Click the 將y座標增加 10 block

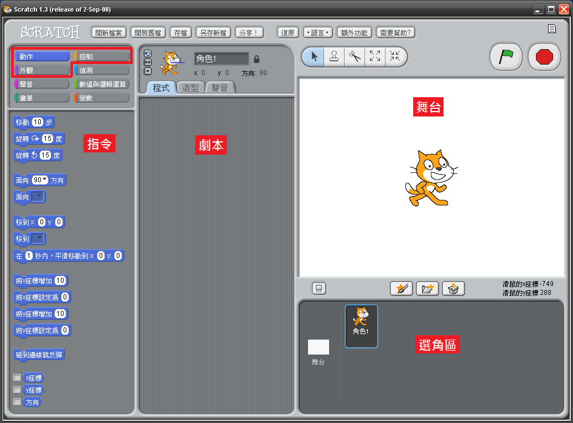(x=41, y=314)
